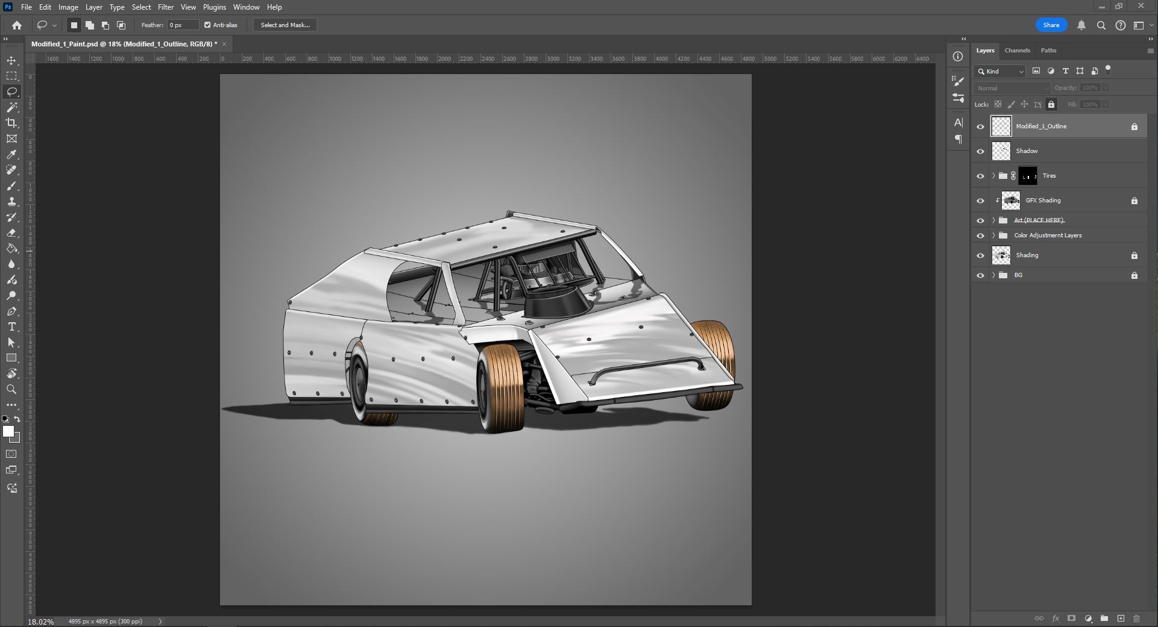
Task: Select the Eraser tool
Action: click(11, 233)
